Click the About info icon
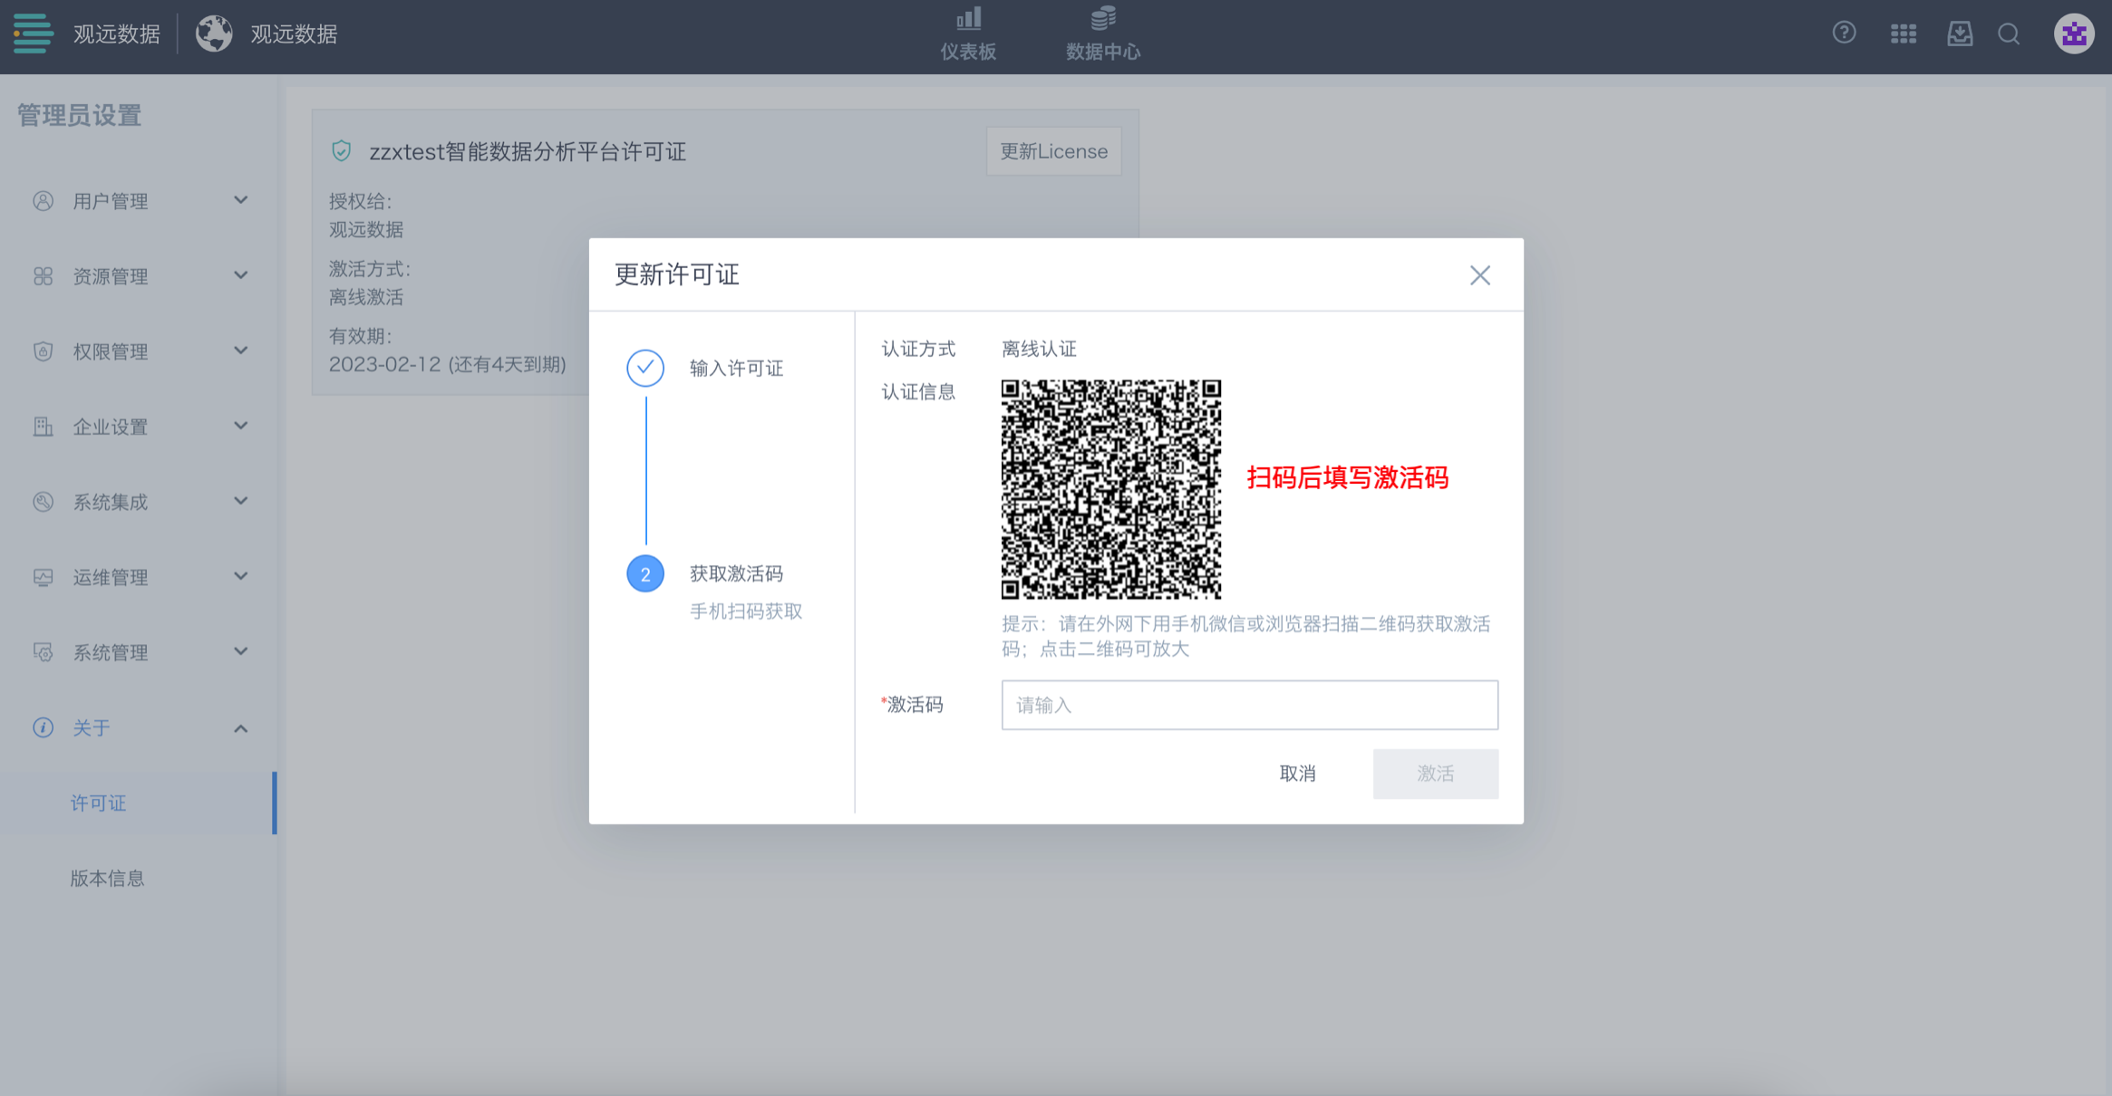The width and height of the screenshot is (2112, 1096). pyautogui.click(x=43, y=727)
